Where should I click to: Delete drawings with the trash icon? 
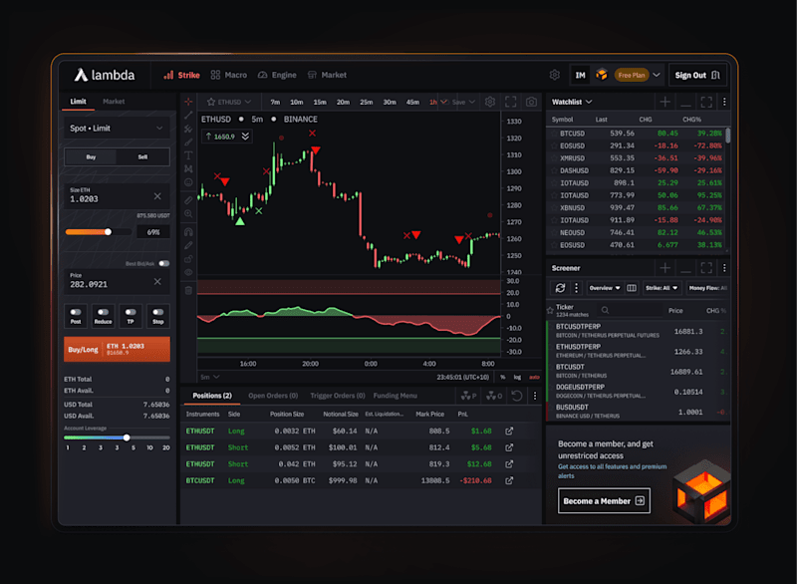tap(188, 290)
